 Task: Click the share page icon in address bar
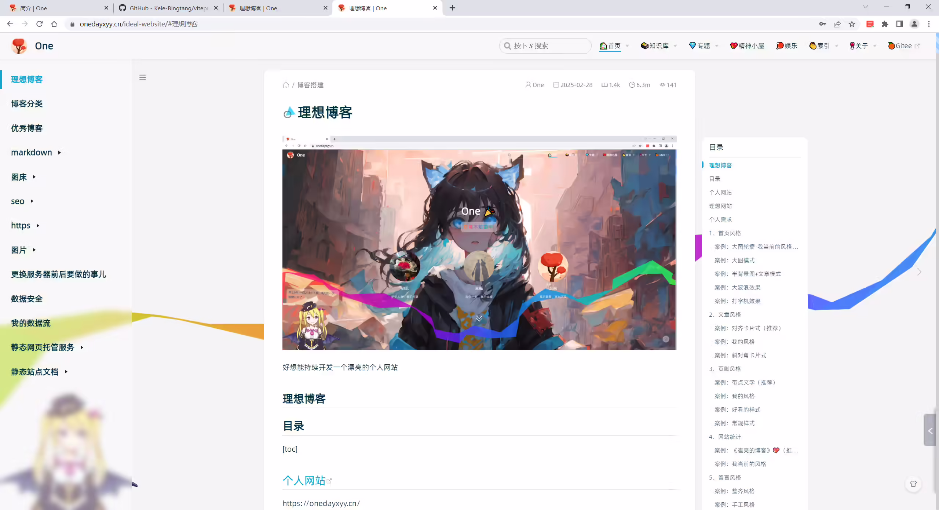point(837,24)
